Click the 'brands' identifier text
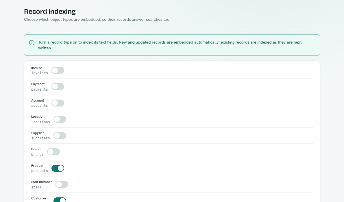 (x=37, y=155)
